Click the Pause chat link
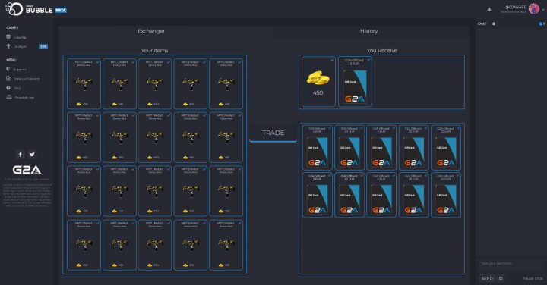Image resolution: width=547 pixels, height=285 pixels. point(533,278)
